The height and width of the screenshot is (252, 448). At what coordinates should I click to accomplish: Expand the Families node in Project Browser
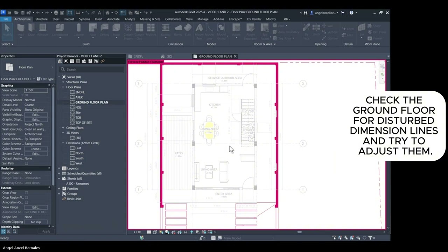coord(59,189)
